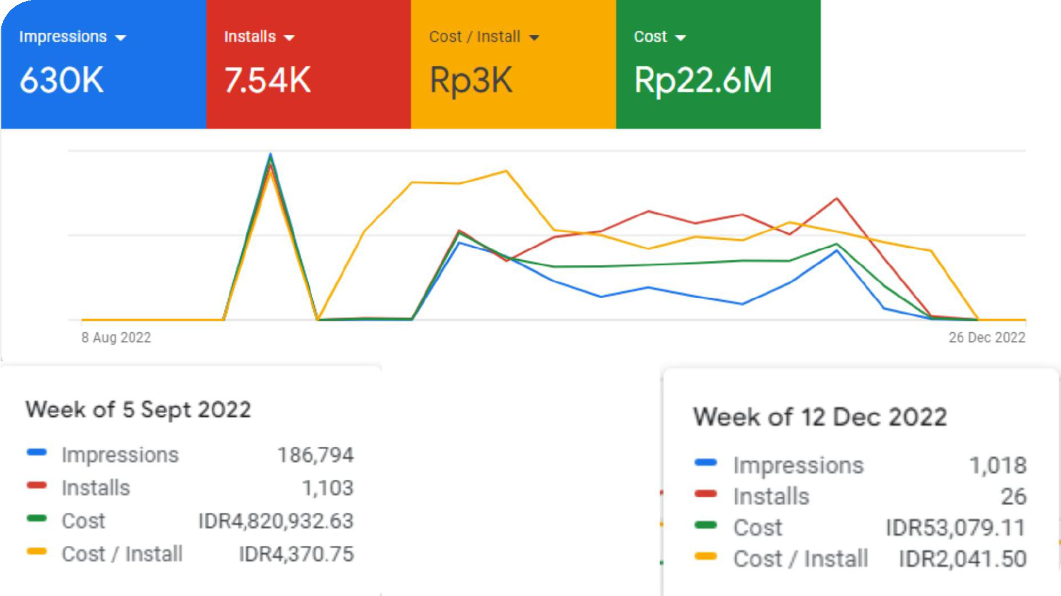Click the Cost / Install label in yellow card
Screen dimensions: 1061x596
pos(474,37)
